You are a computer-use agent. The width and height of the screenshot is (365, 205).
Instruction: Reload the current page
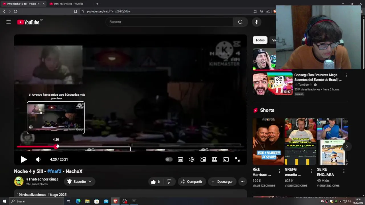tap(16, 11)
